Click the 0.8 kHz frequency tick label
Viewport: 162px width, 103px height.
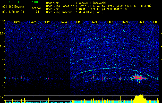(2, 72)
